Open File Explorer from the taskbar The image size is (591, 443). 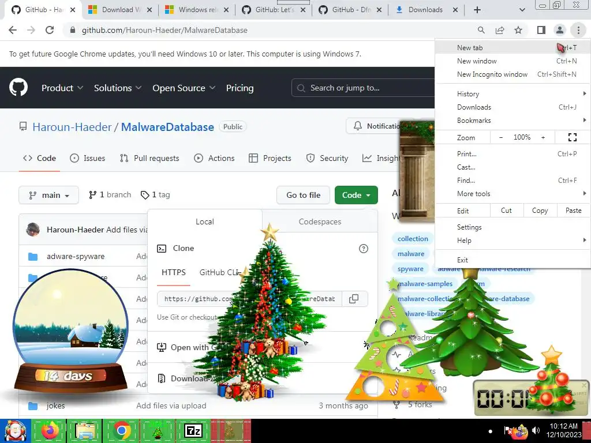point(85,430)
